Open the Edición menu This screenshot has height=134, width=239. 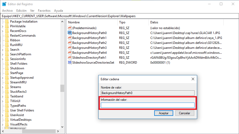(21, 10)
